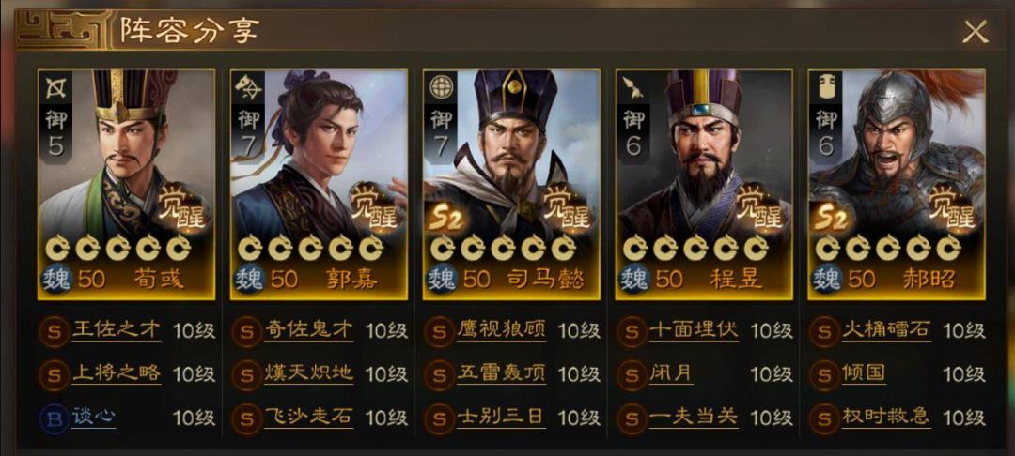Click the S2 badge on 郝昭's card

click(831, 220)
